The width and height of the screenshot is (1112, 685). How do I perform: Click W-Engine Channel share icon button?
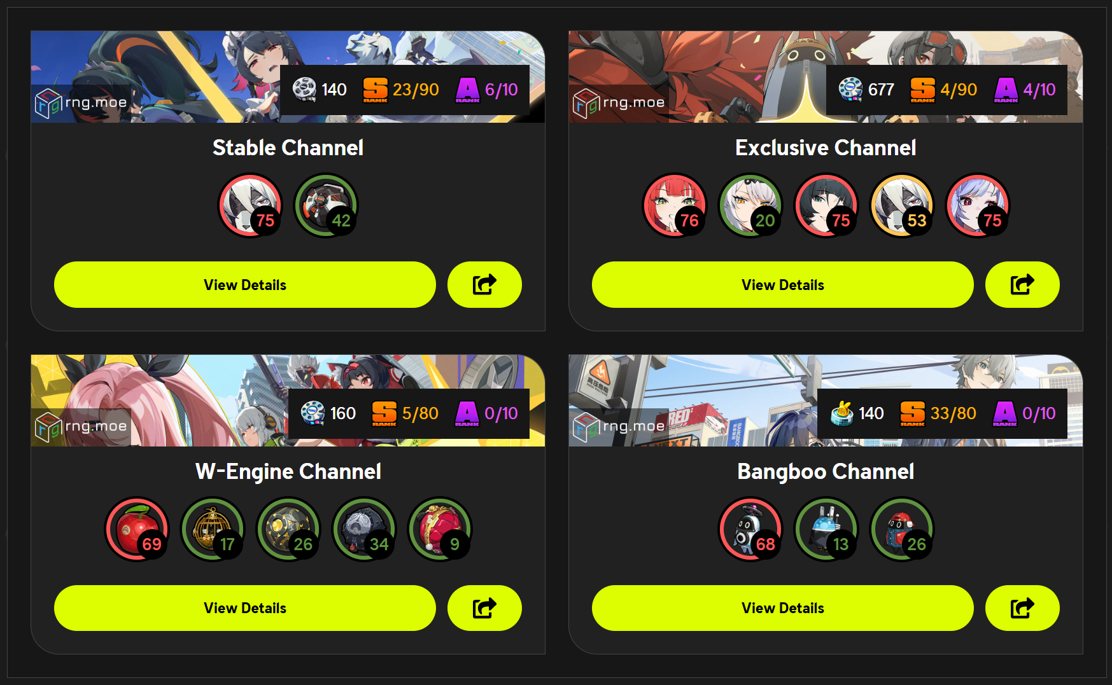click(x=484, y=608)
